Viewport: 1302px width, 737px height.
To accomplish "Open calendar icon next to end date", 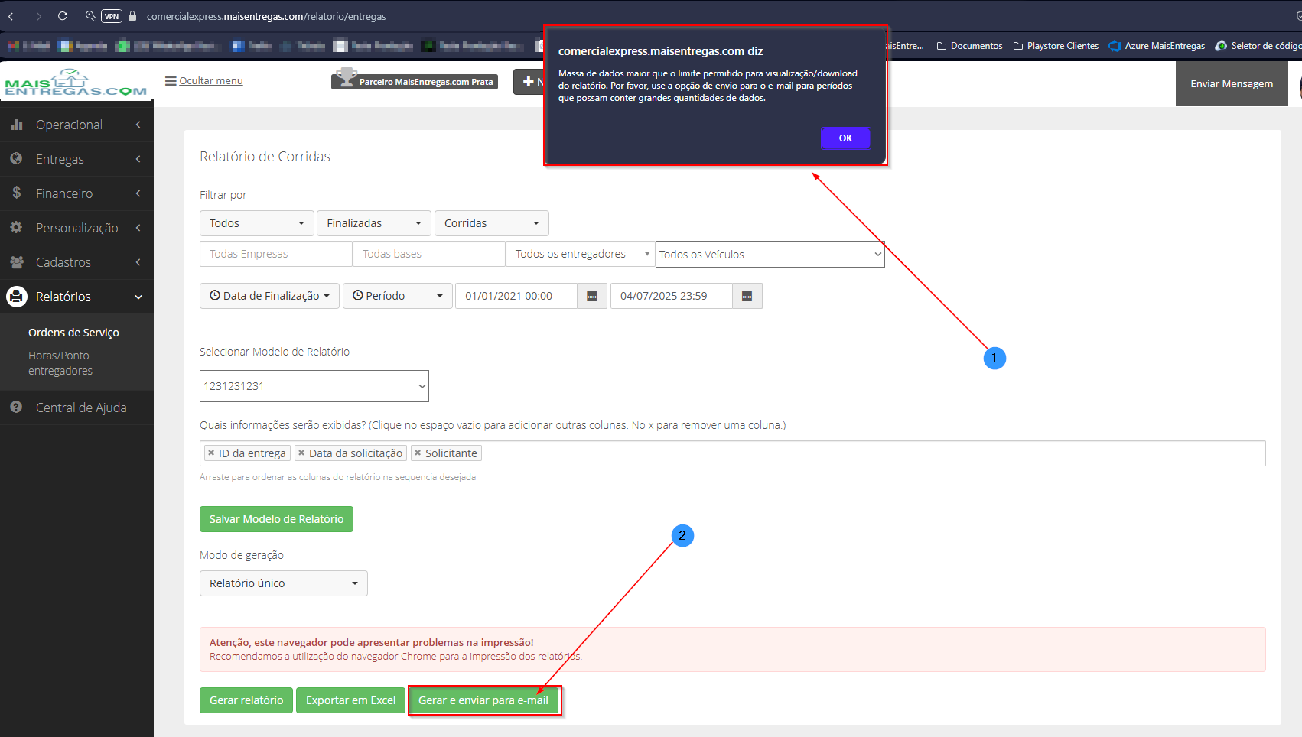I will [747, 296].
